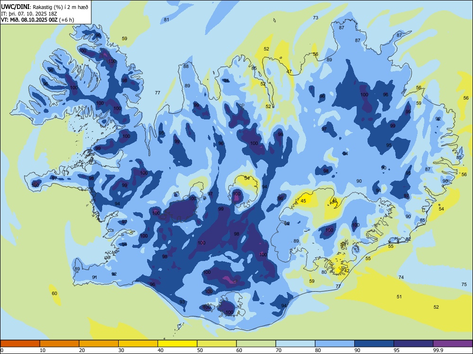The width and height of the screenshot is (473, 354).
Task: Choose the medium blue 80–90 legend swatch
Action: pos(335,344)
